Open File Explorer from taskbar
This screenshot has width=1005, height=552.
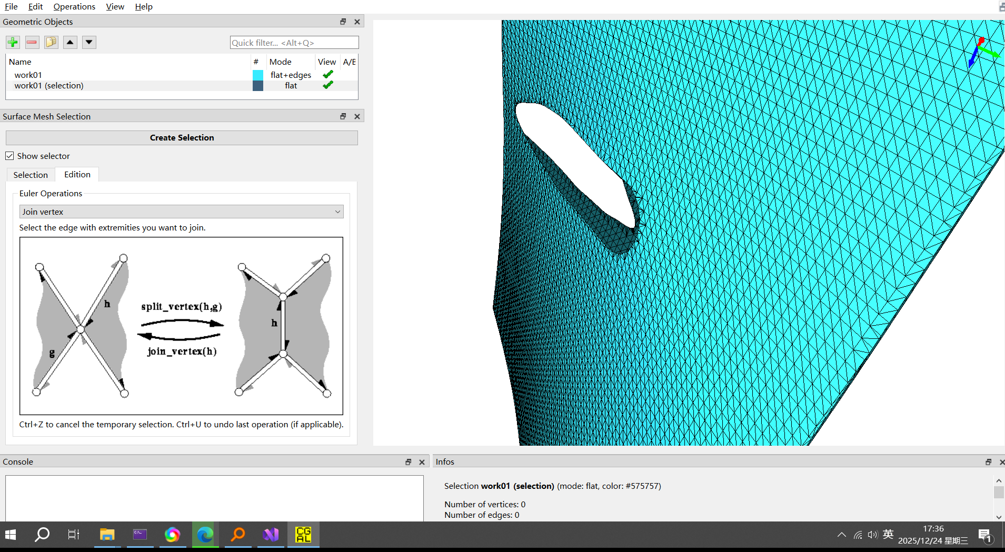(107, 535)
